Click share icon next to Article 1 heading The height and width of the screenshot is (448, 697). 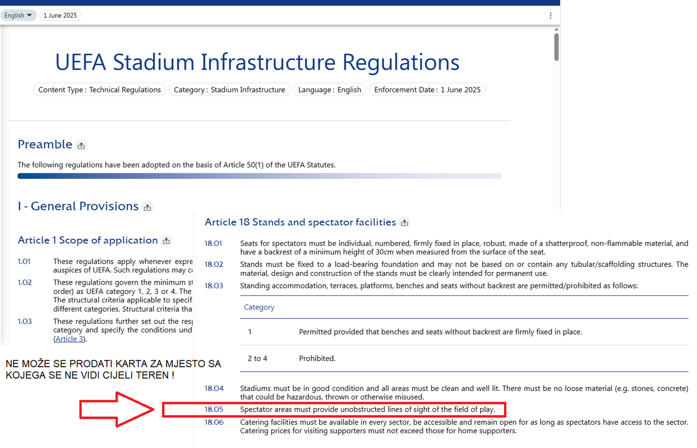pos(167,241)
